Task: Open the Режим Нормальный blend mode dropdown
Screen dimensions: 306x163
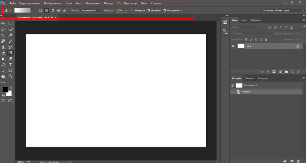Action: click(x=92, y=10)
